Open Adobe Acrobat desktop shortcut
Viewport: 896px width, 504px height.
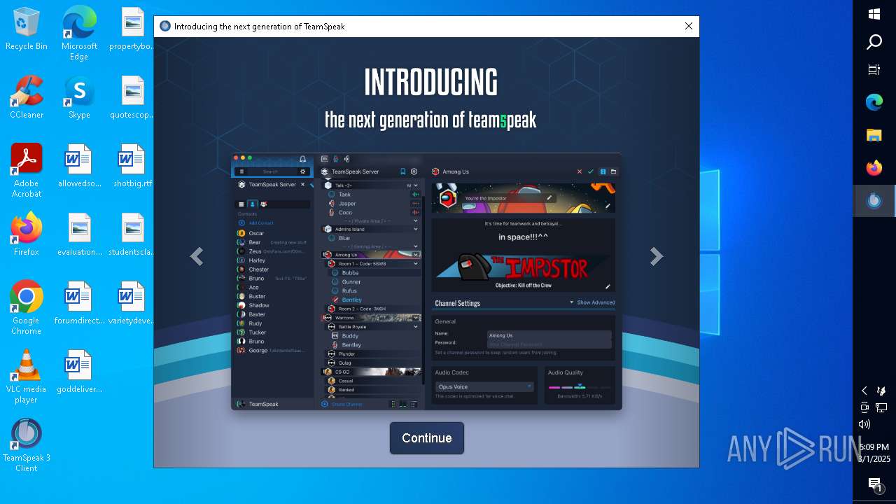[27, 170]
